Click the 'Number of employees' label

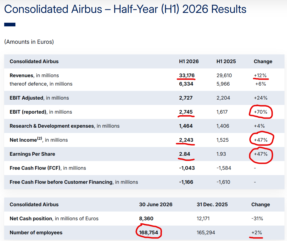(36, 233)
